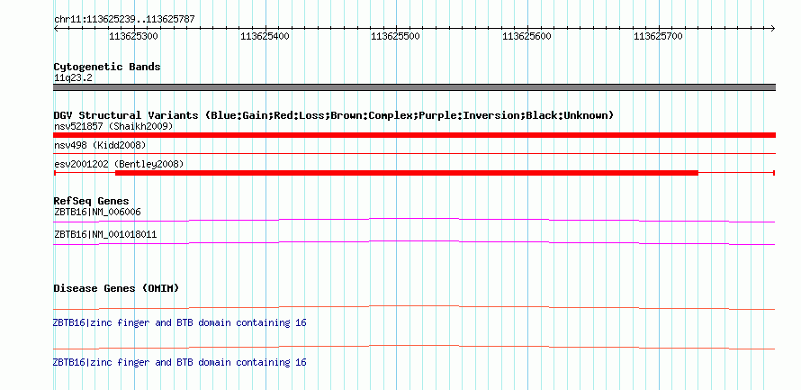The image size is (801, 390).
Task: Click the Disease Genes (OMIM) track title
Action: click(x=116, y=288)
